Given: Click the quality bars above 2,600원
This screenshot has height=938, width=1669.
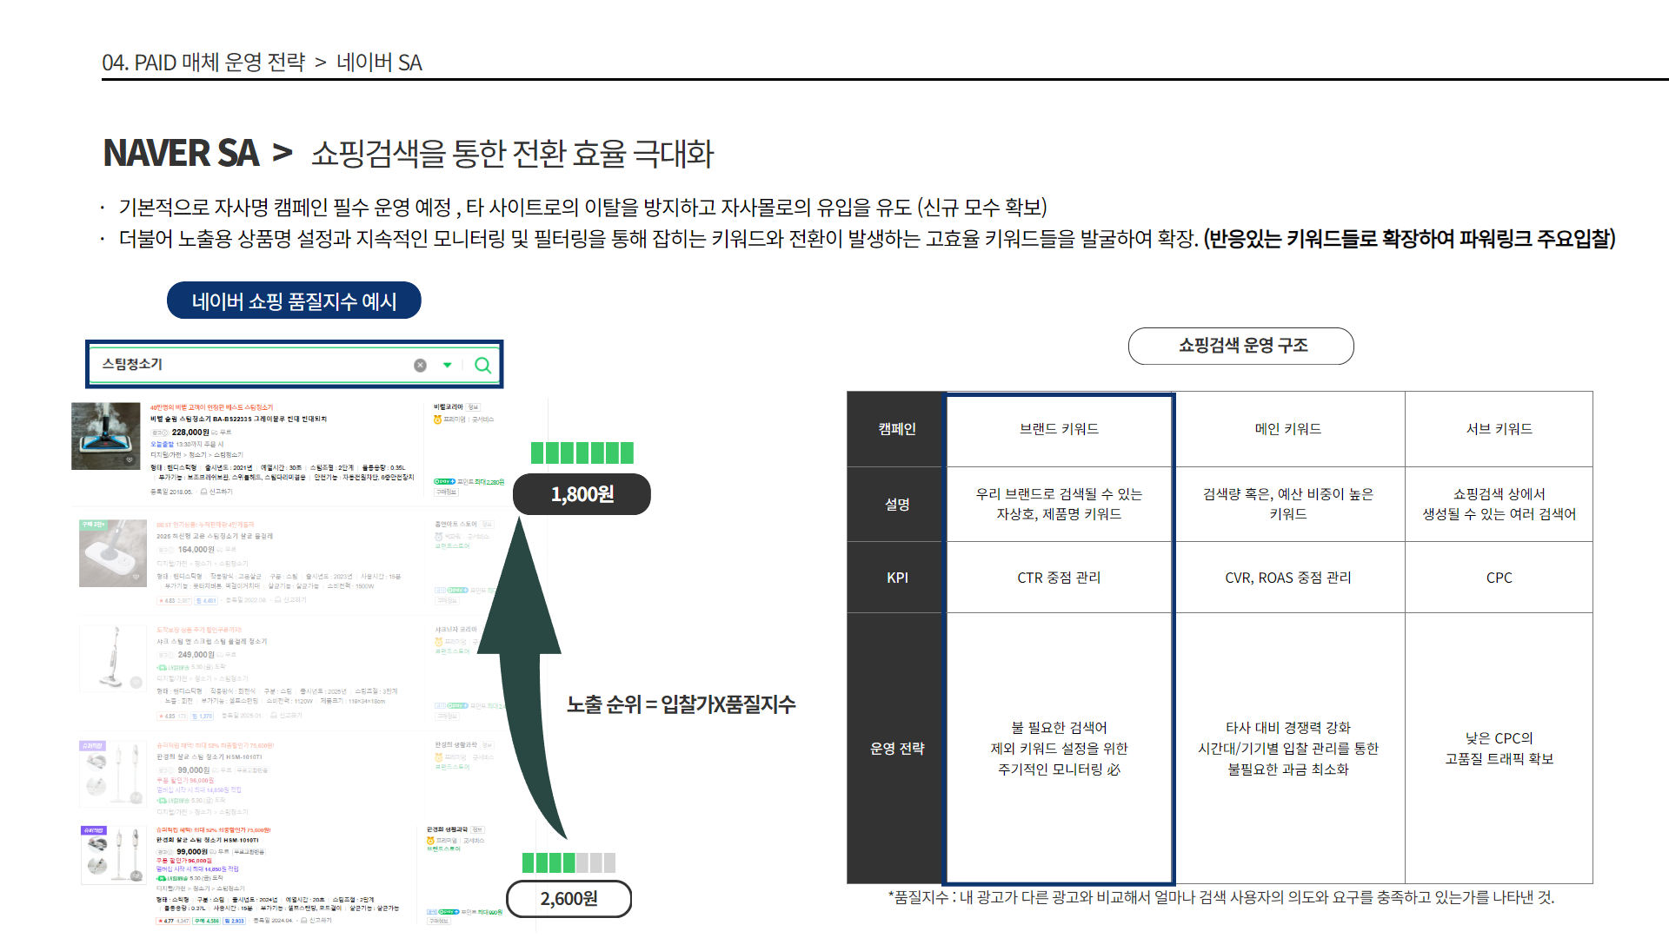Looking at the screenshot, I should click(x=569, y=862).
